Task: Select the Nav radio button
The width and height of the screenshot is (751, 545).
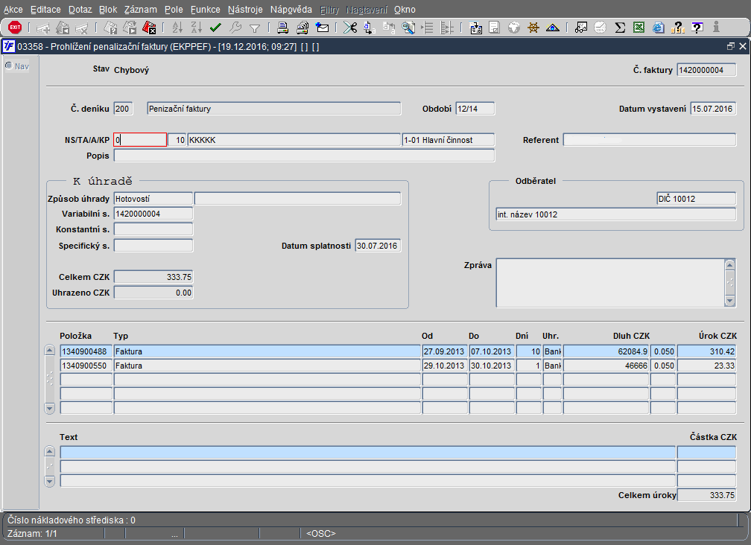Action: [x=9, y=66]
